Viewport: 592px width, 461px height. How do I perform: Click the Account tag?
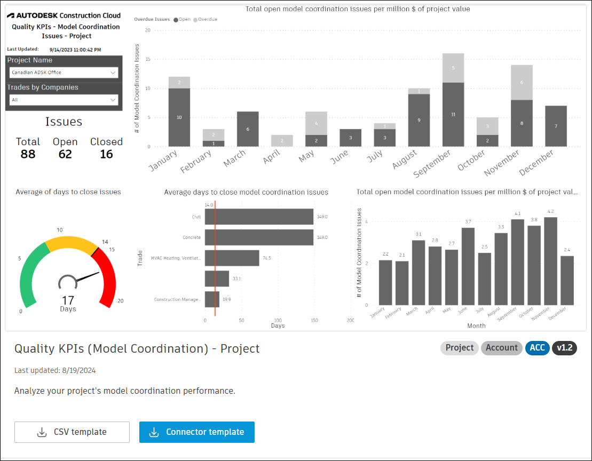501,348
